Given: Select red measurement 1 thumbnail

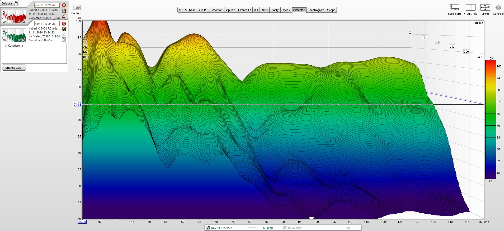Looking at the screenshot, I should [14, 17].
